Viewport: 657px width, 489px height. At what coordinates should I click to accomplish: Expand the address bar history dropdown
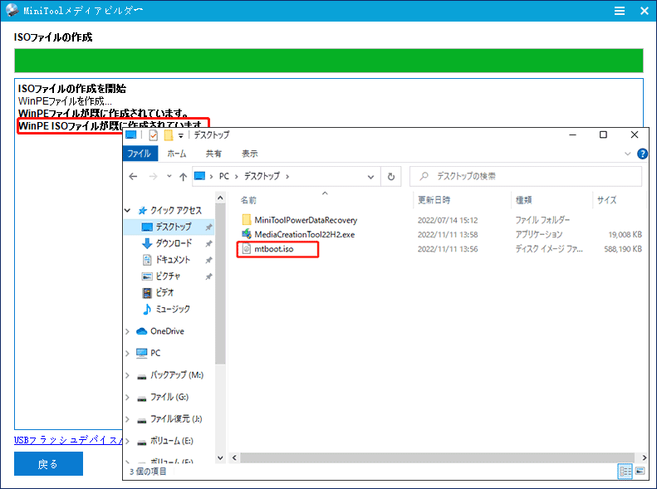370,177
